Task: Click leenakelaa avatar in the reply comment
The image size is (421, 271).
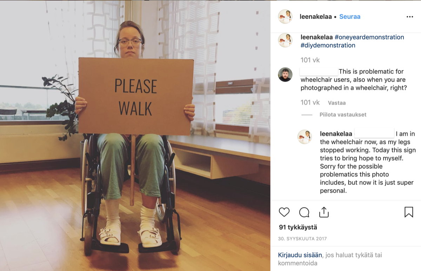Action: pyautogui.click(x=305, y=137)
